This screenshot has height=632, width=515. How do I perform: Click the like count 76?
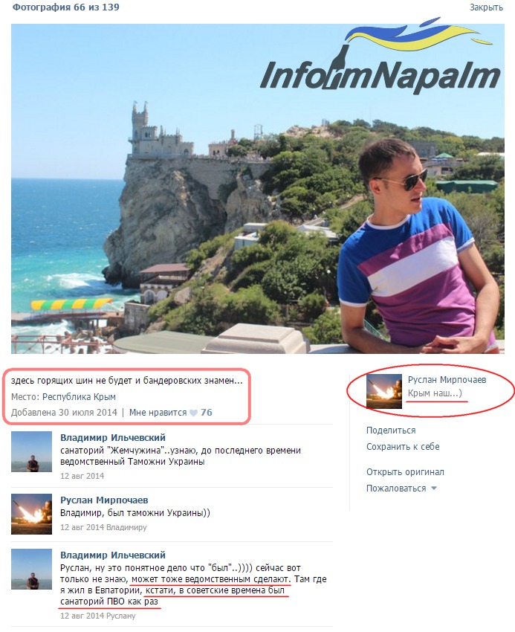point(207,413)
